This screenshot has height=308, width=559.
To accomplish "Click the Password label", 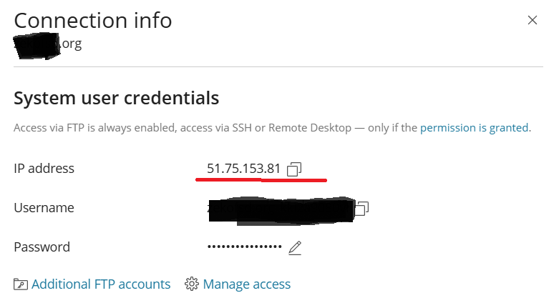I will pos(42,247).
